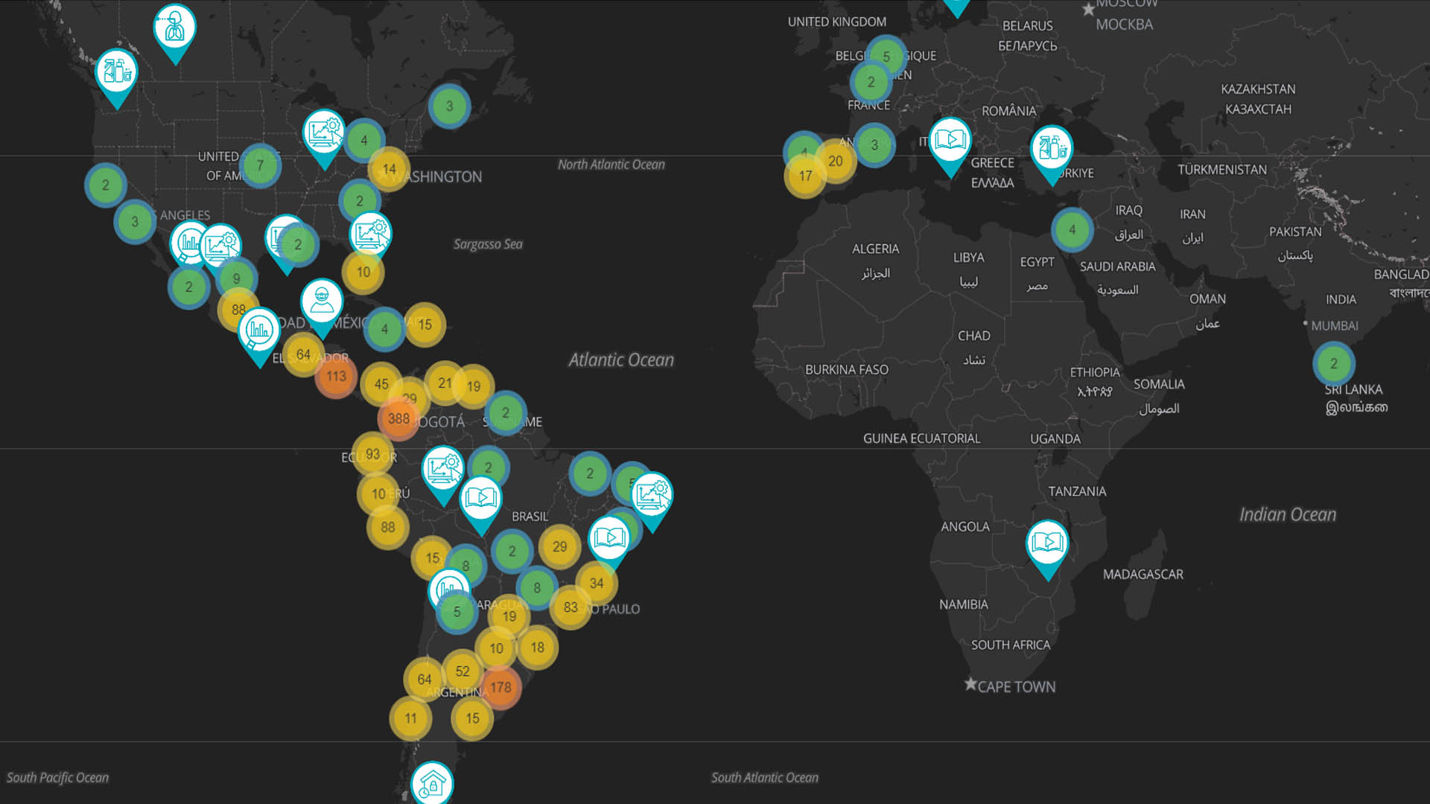1430x804 pixels.
Task: Open the sanitizer bottles pin over Türkiye
Action: pyautogui.click(x=1052, y=147)
